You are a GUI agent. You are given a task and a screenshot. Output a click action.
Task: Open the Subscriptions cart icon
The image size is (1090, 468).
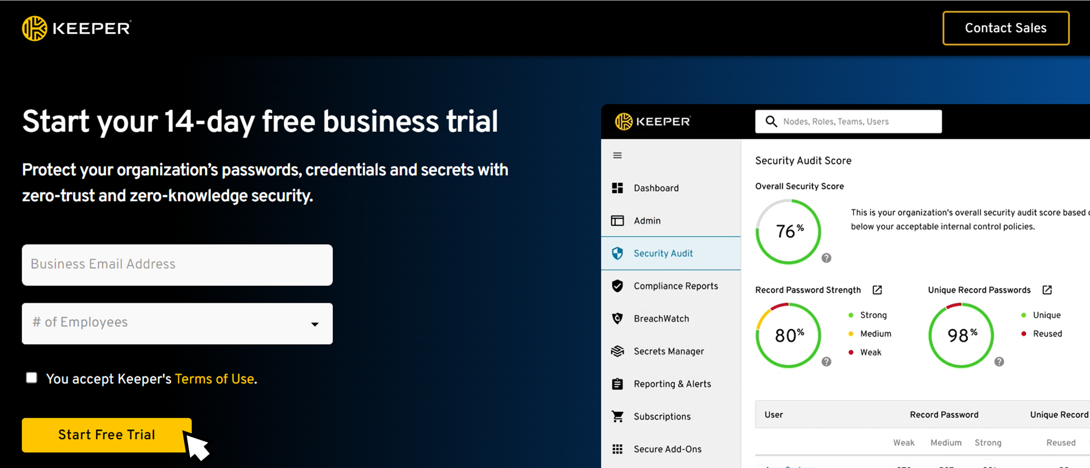(617, 416)
